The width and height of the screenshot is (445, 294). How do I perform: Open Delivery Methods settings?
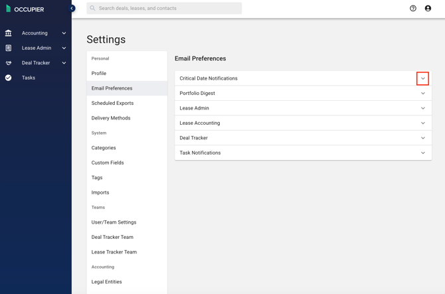(x=127, y=118)
